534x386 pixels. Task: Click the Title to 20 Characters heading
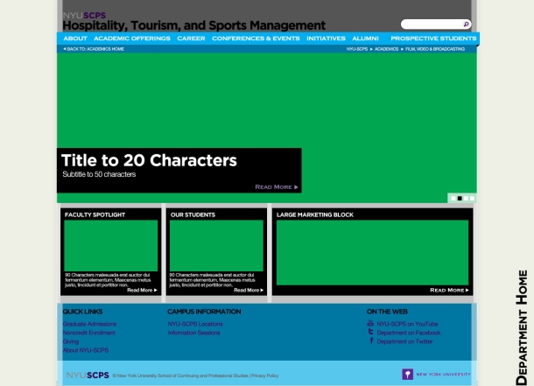pos(149,160)
